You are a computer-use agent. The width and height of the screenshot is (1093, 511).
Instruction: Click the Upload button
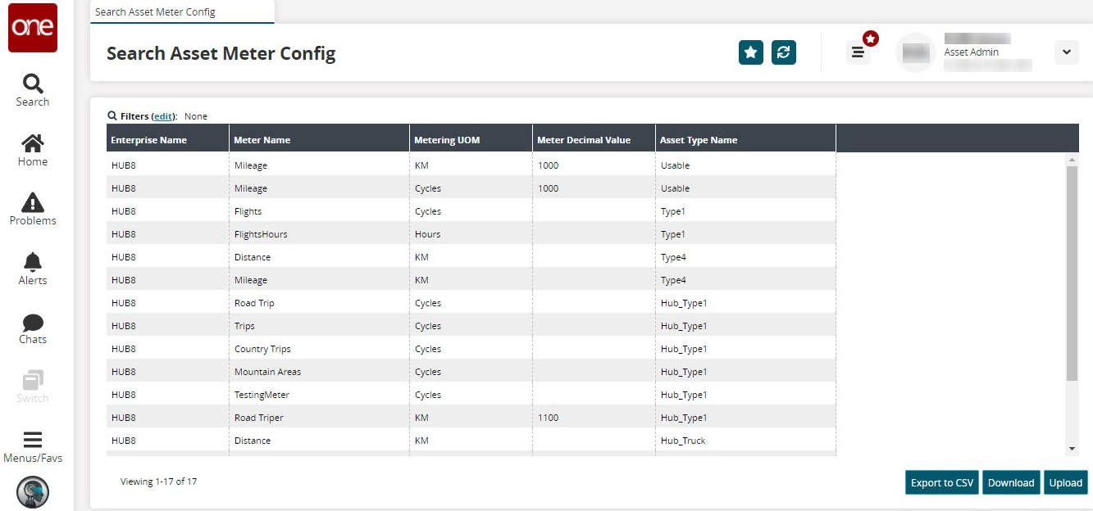(1066, 482)
